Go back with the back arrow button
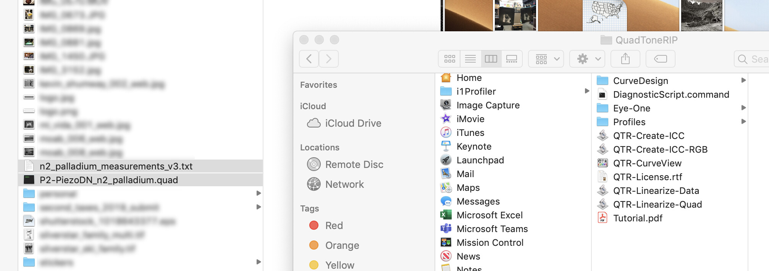 pyautogui.click(x=309, y=59)
